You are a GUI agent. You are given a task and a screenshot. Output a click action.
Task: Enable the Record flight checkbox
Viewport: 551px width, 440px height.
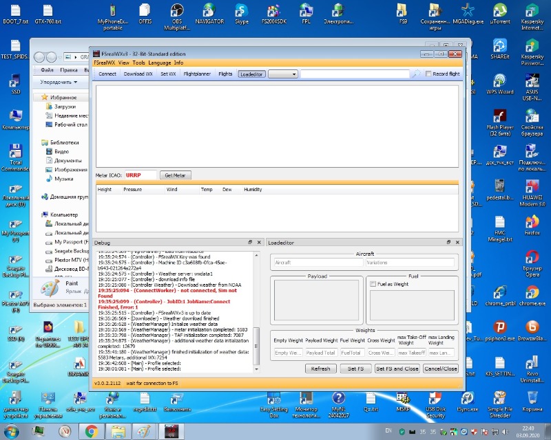(x=428, y=74)
